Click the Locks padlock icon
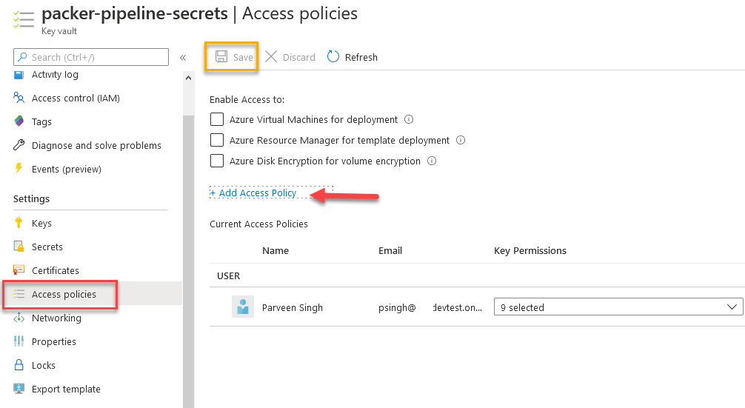 [19, 365]
